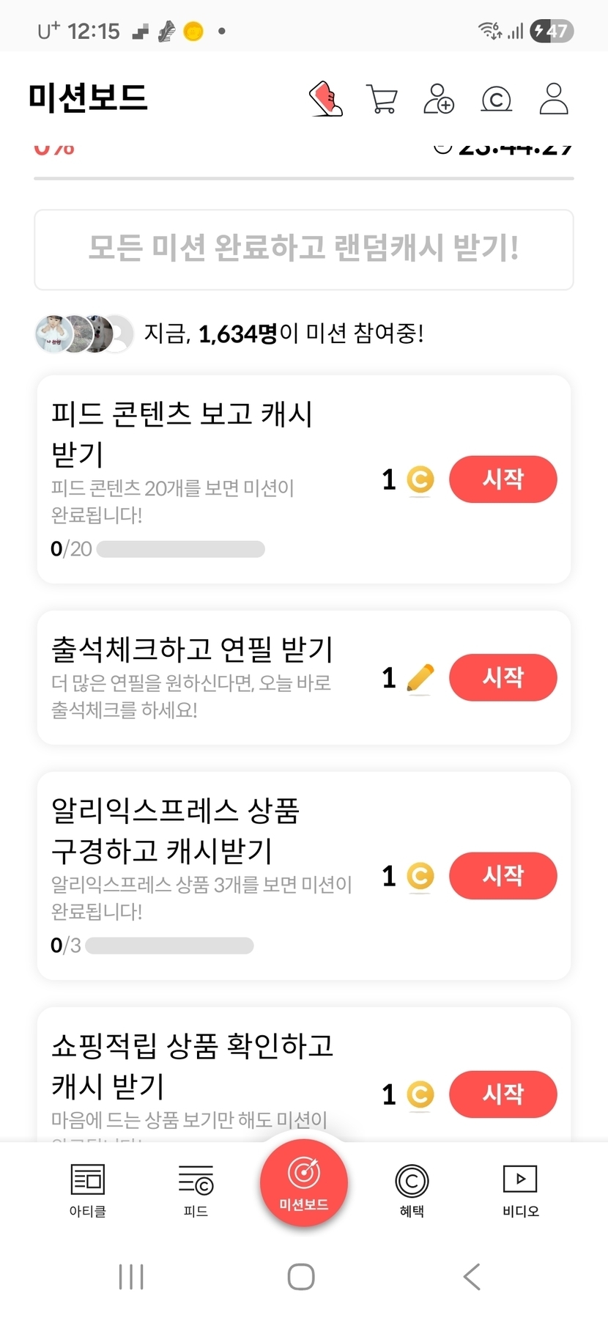Image resolution: width=608 pixels, height=1318 pixels.
Task: Tap the red sneaker icon in header
Action: point(326,98)
